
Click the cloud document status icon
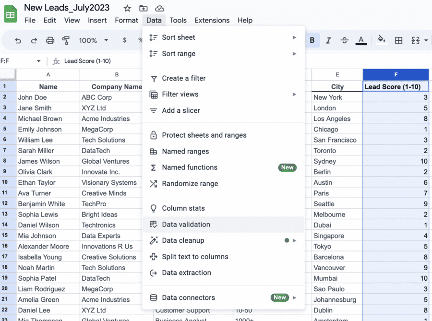159,8
